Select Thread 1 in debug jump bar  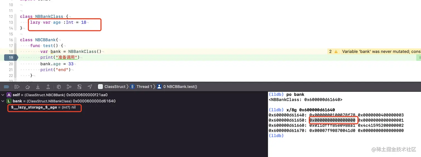pyautogui.click(x=141, y=87)
